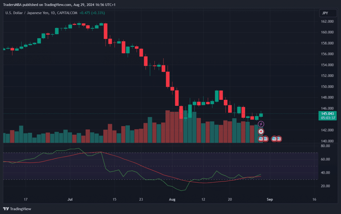Open the red Japan flag event marker
The width and height of the screenshot is (341, 214).
coord(261,131)
